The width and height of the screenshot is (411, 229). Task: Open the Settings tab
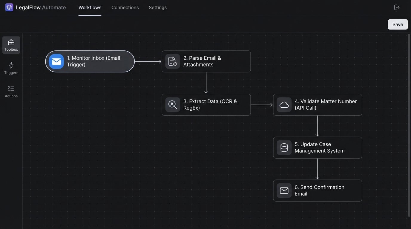point(157,7)
